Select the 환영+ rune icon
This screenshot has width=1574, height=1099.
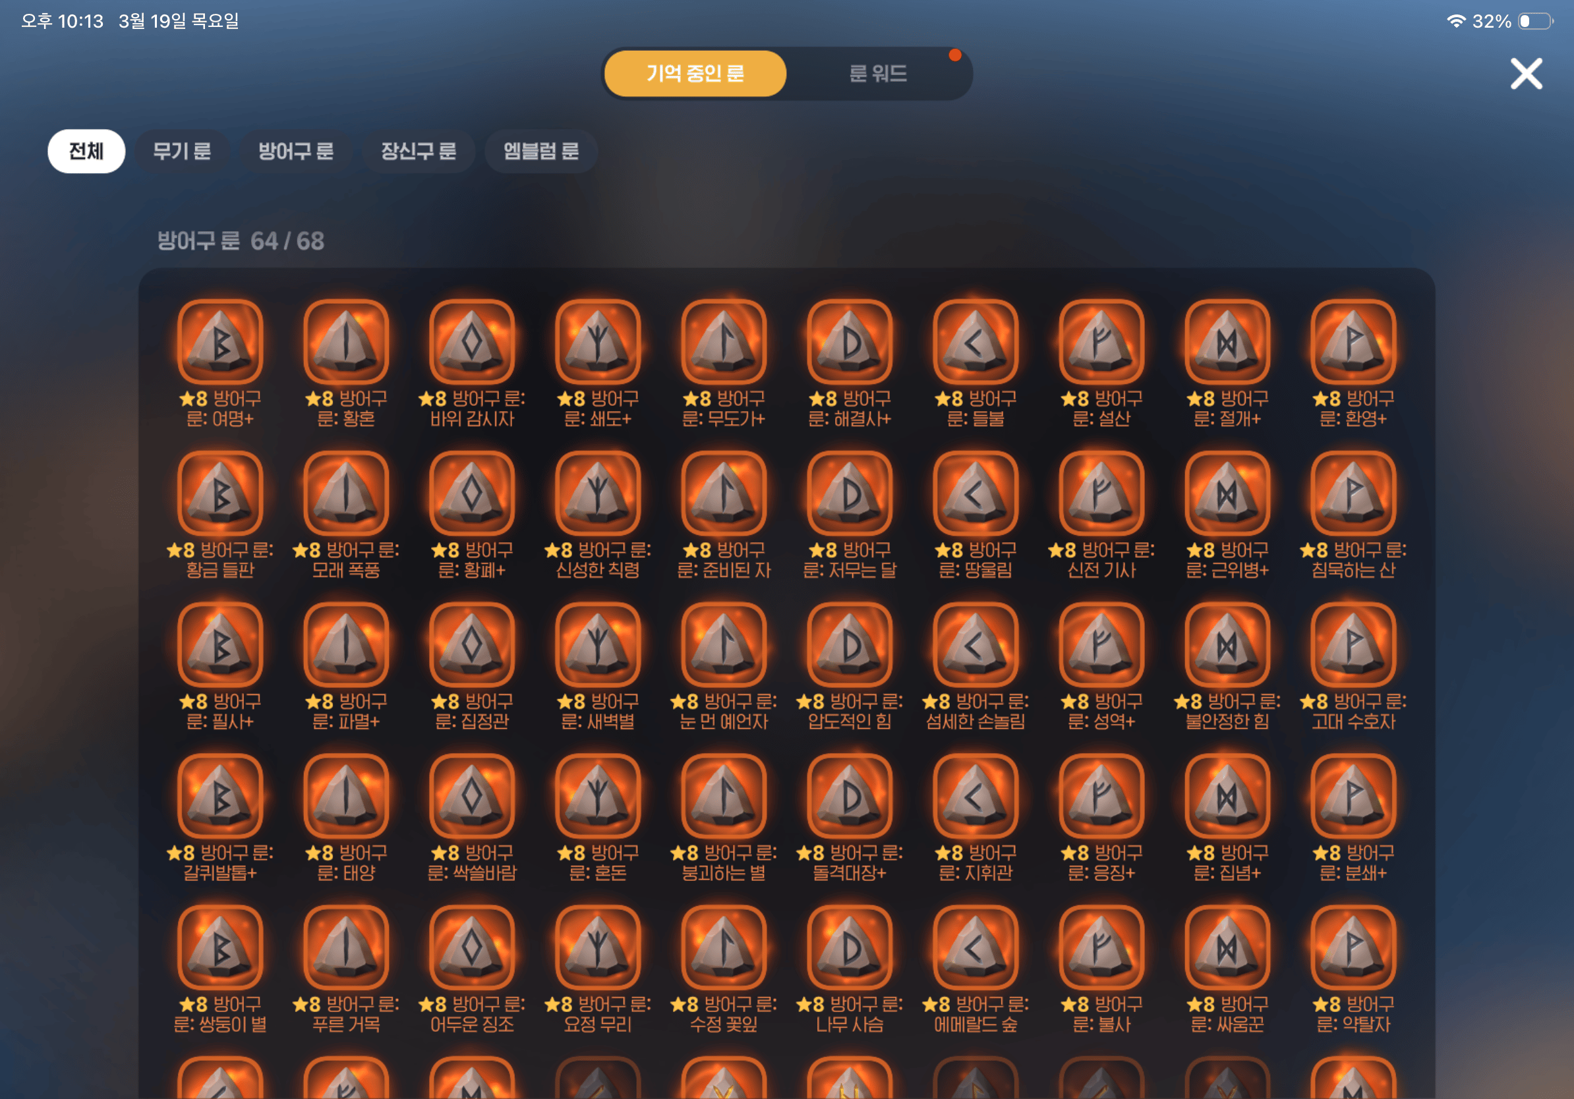[x=1353, y=341]
